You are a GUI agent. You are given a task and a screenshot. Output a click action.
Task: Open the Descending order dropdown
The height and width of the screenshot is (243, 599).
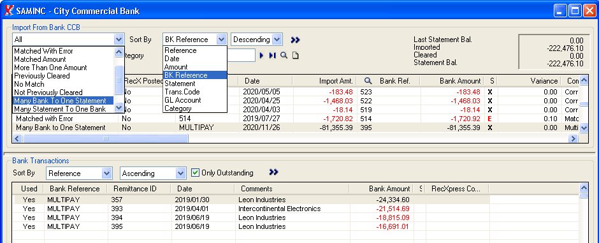pyautogui.click(x=277, y=40)
